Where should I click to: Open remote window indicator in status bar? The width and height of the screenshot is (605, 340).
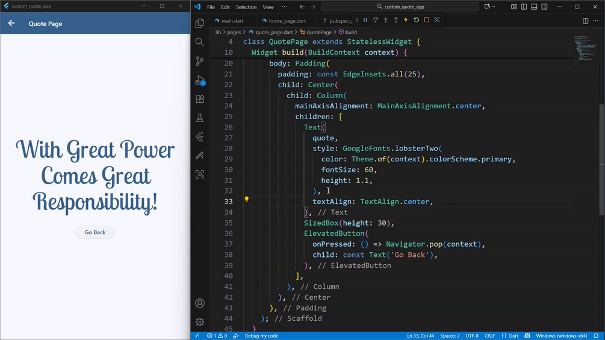pyautogui.click(x=197, y=336)
